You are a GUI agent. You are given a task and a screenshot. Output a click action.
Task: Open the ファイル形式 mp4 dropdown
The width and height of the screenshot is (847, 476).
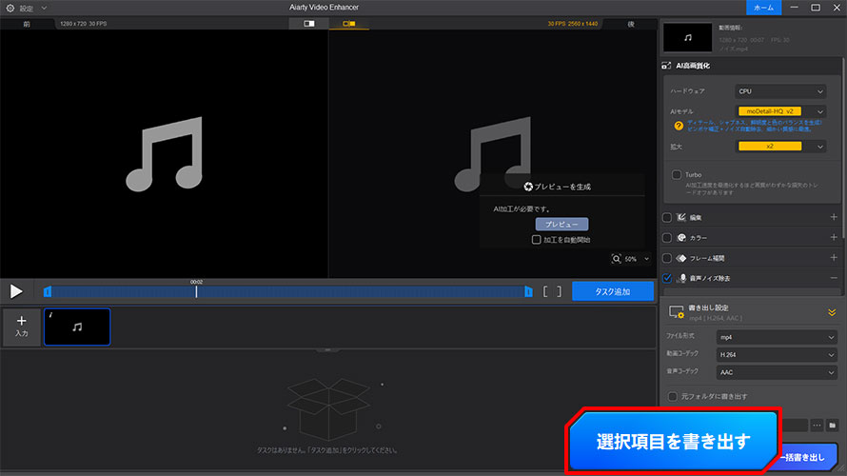tap(777, 337)
